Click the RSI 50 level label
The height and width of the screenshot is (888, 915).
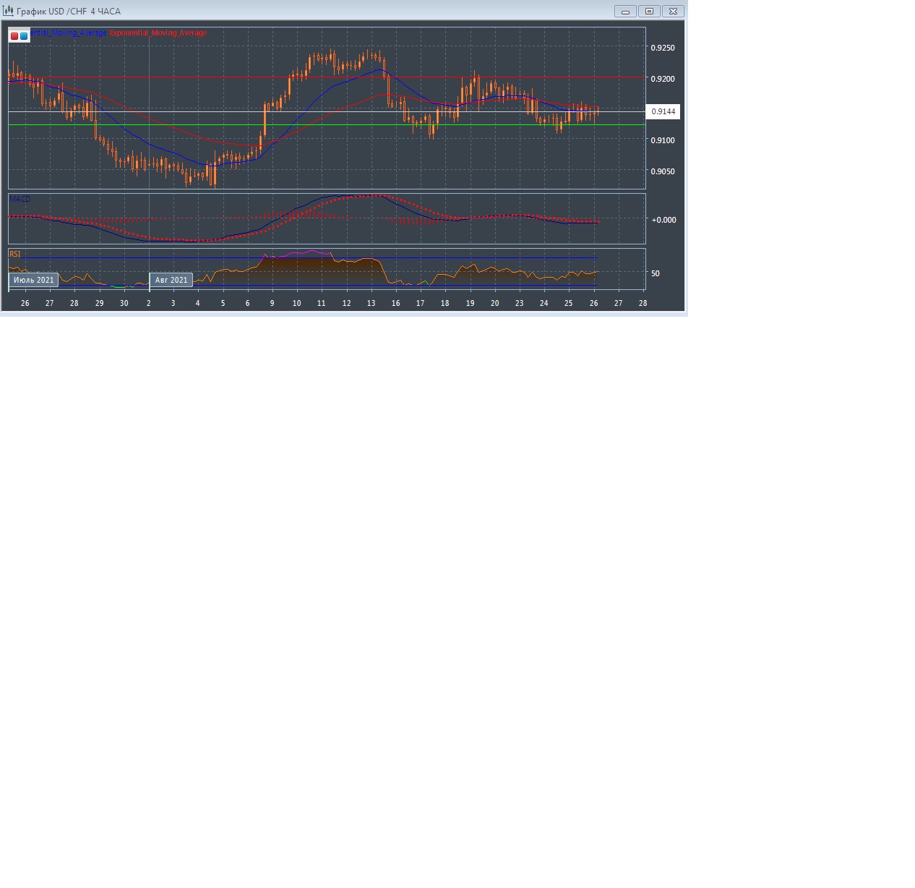[x=656, y=273]
